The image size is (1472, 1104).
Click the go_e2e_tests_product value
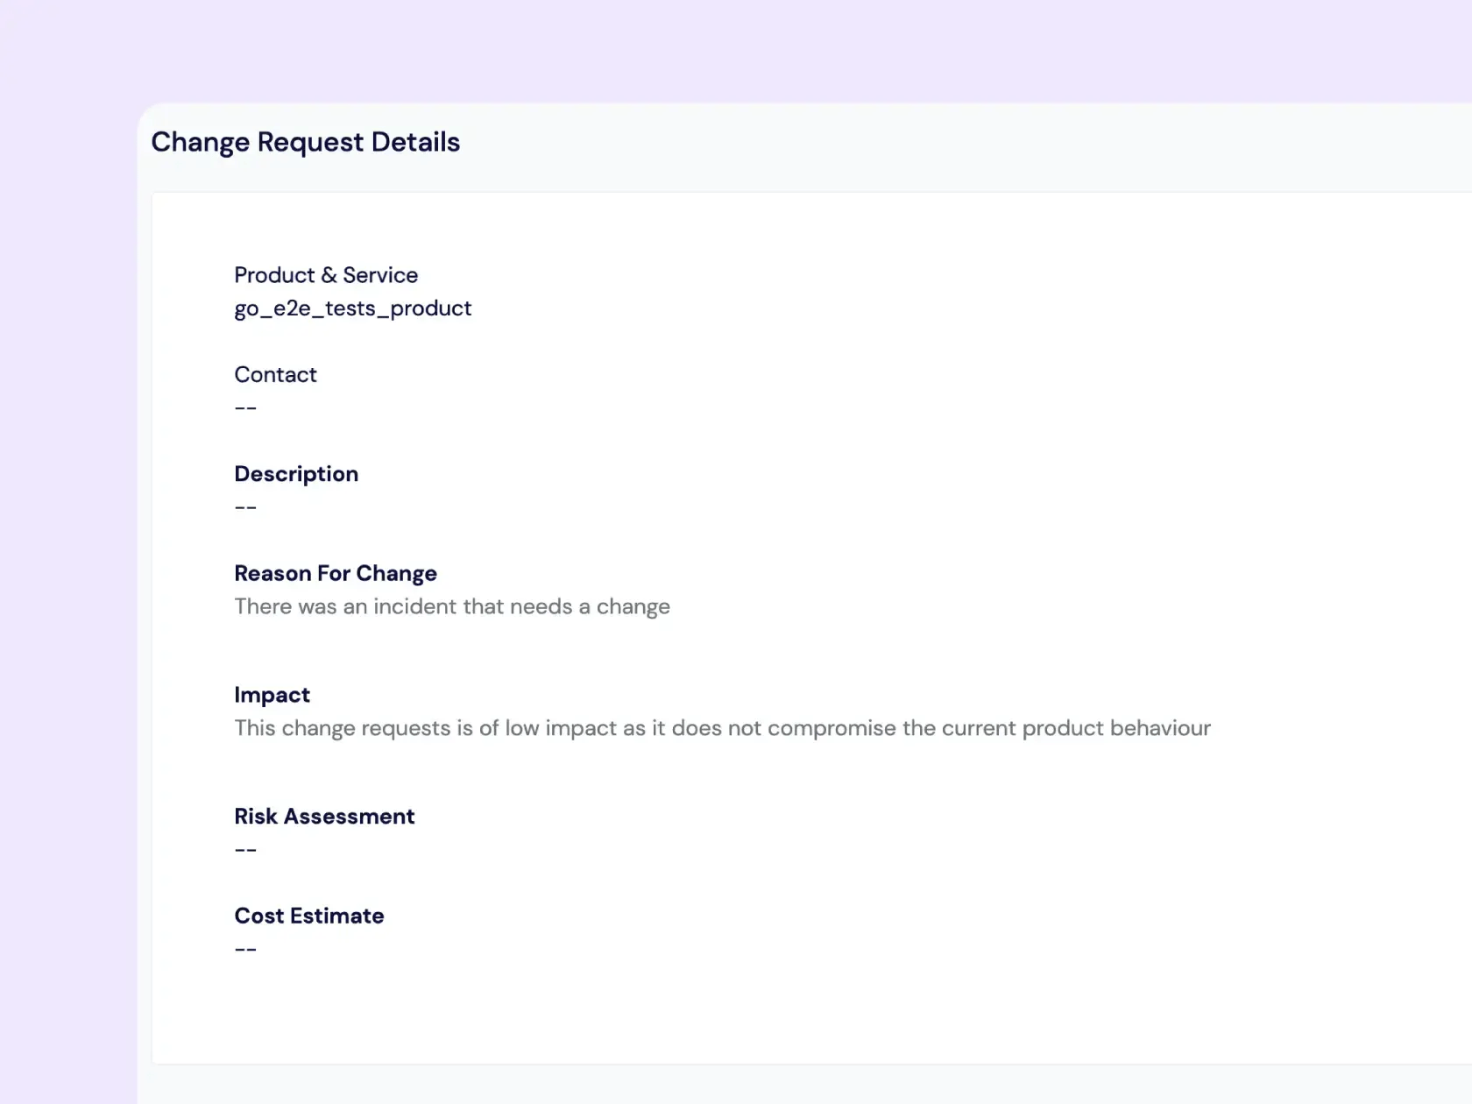coord(352,308)
